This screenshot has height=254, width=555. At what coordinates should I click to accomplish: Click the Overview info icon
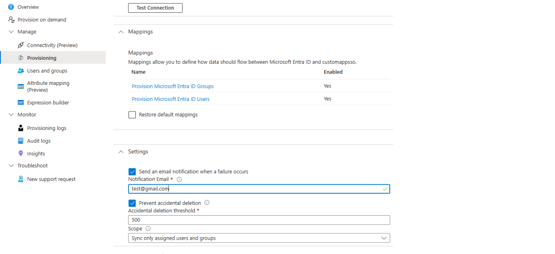coord(11,7)
